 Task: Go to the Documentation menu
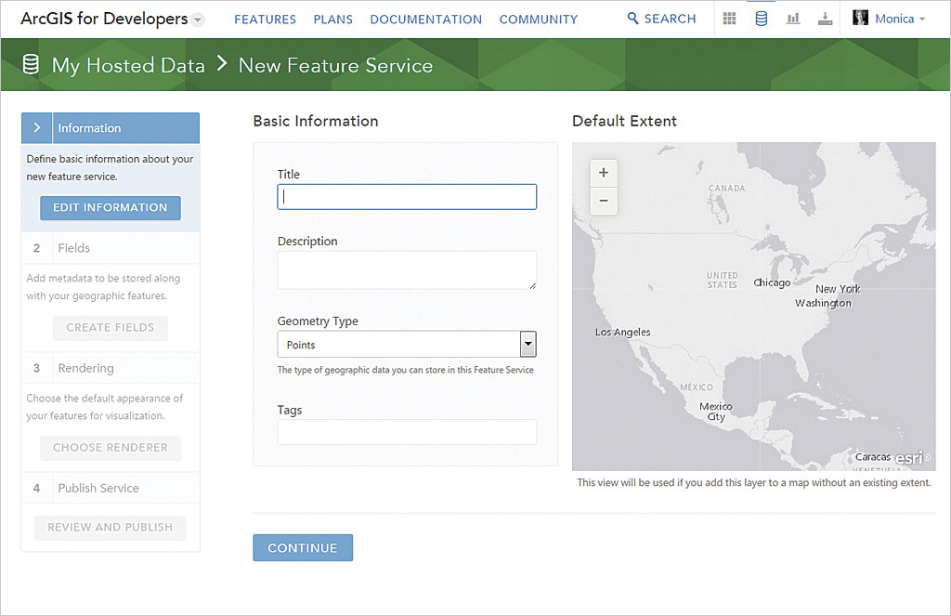425,19
